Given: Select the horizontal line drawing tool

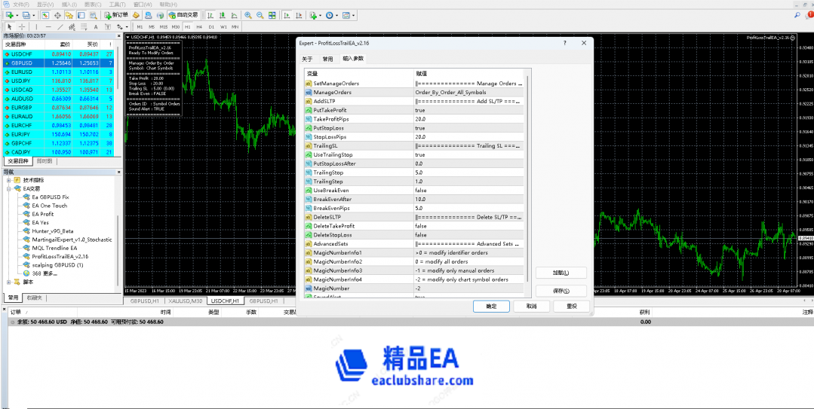Looking at the screenshot, I should 48,26.
